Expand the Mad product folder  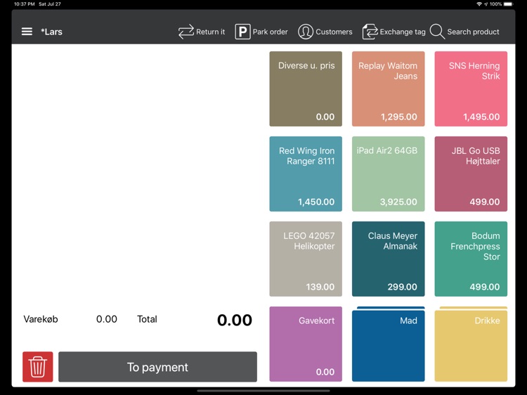pyautogui.click(x=388, y=344)
